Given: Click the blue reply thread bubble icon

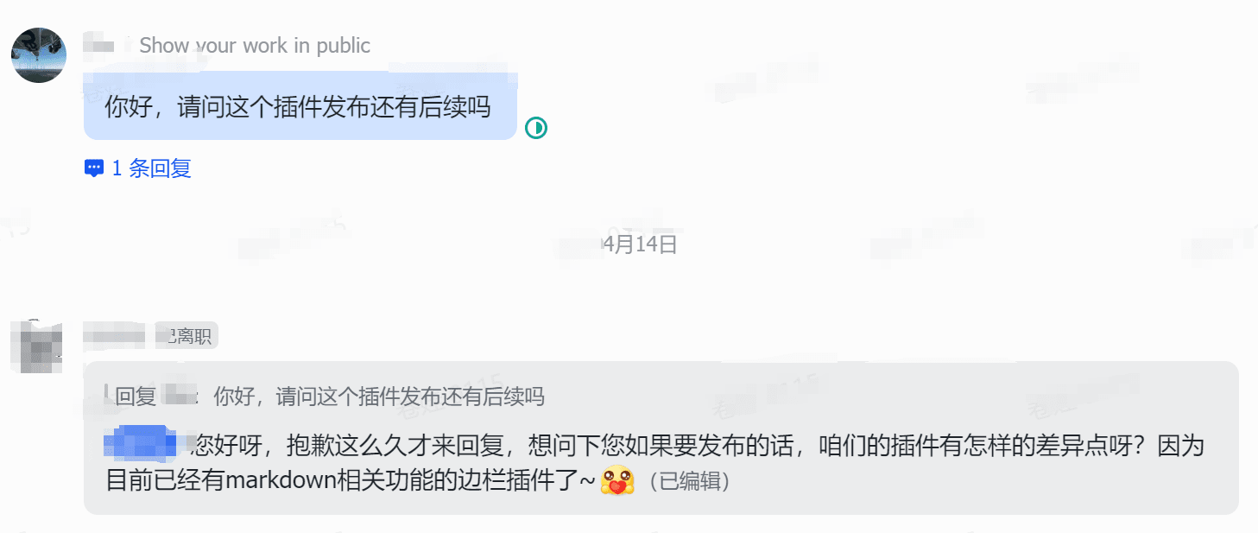Looking at the screenshot, I should (94, 168).
